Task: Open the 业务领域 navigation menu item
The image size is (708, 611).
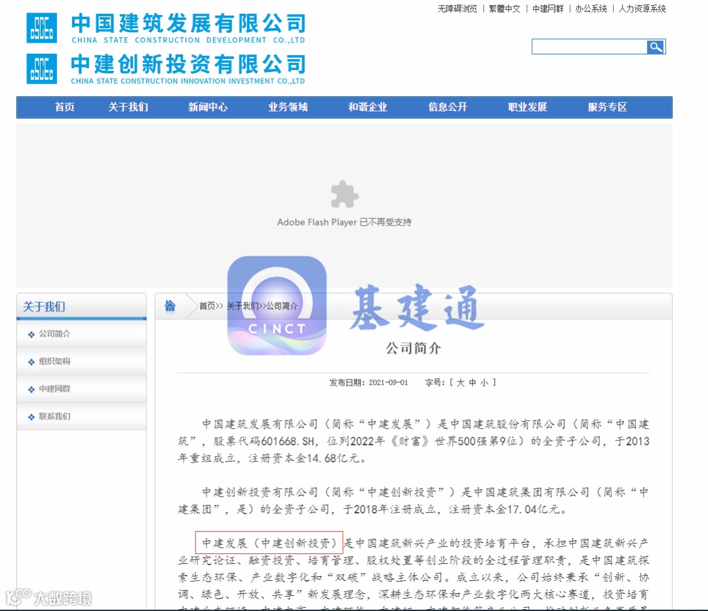Action: [x=288, y=108]
